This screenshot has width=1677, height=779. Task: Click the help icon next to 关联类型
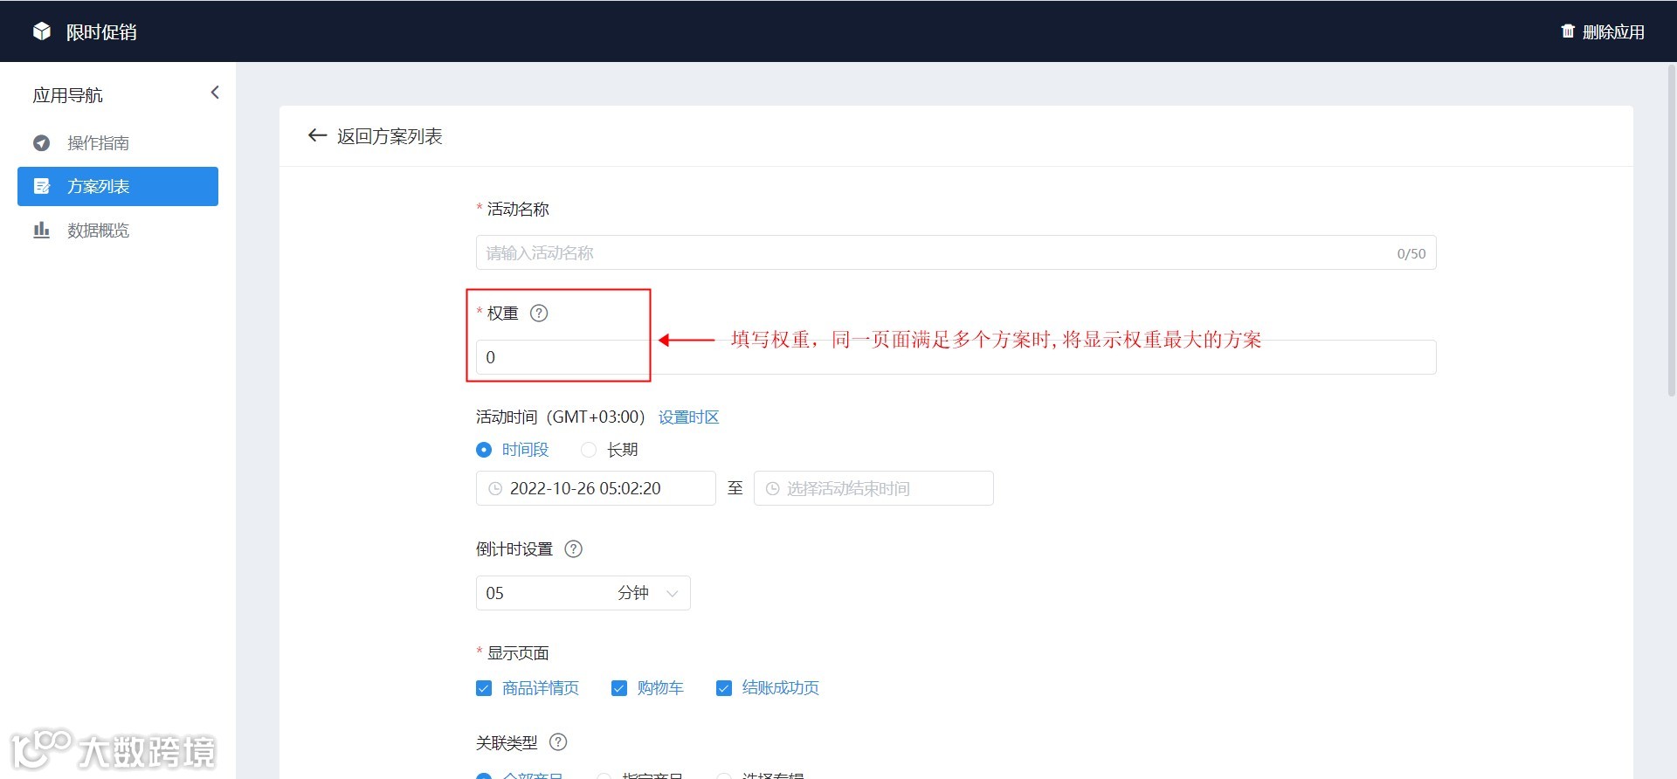[x=558, y=742]
